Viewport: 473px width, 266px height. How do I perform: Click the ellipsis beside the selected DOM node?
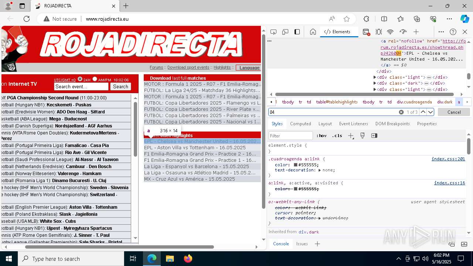[x=269, y=41]
